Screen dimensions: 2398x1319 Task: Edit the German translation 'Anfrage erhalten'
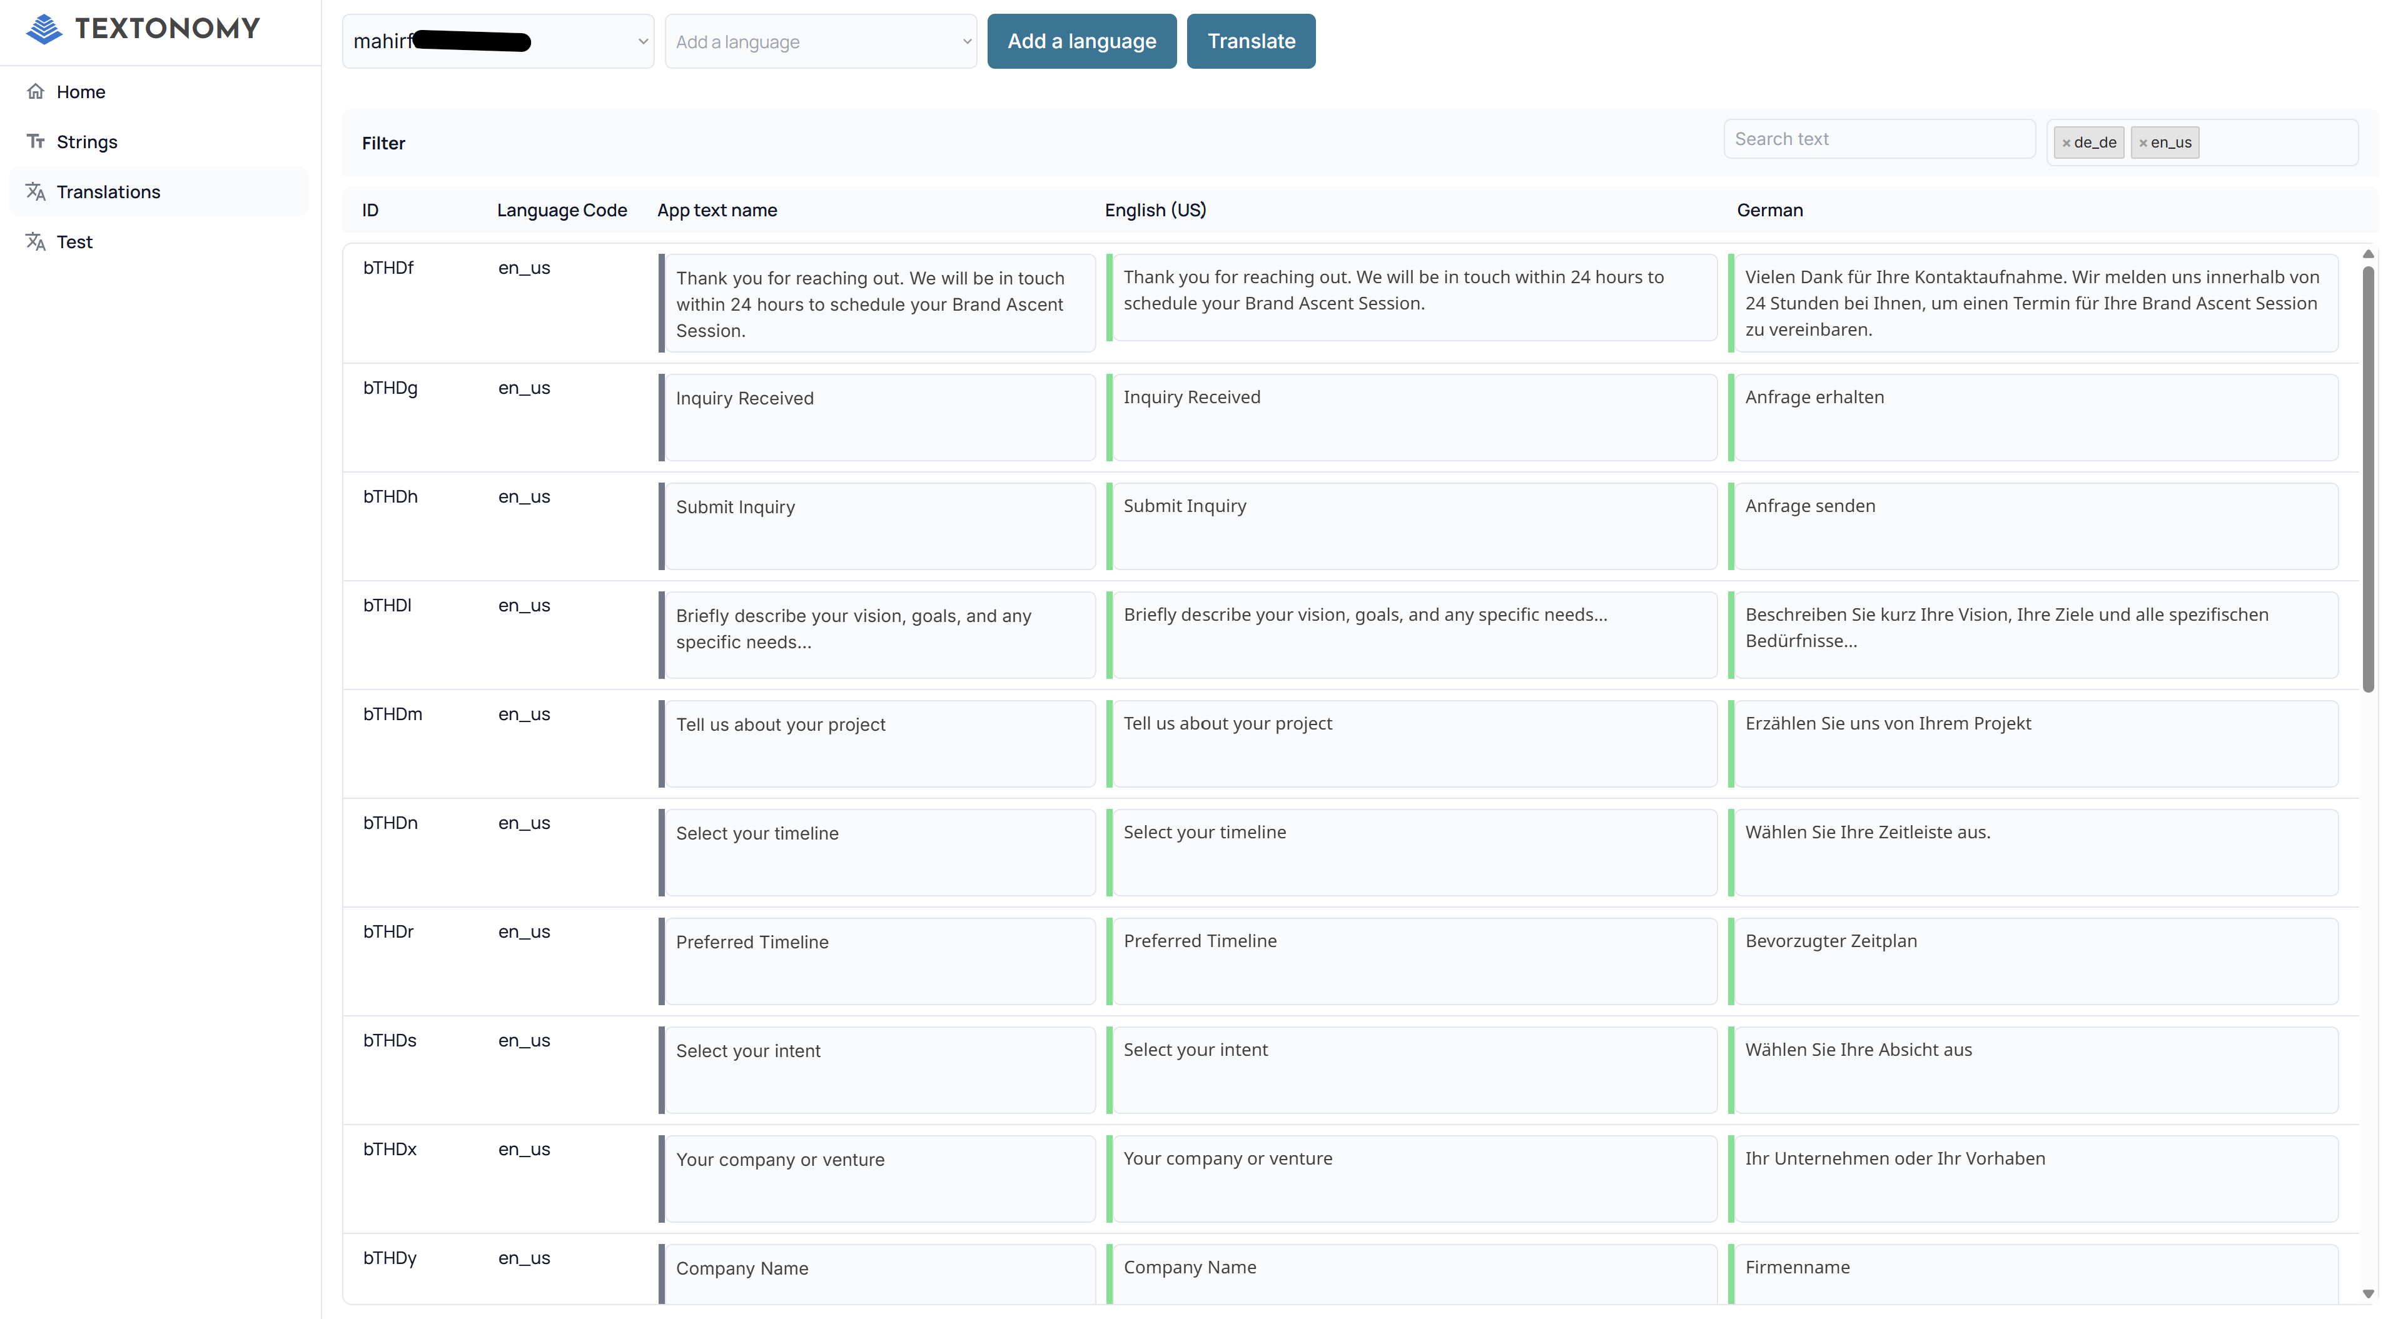click(x=2033, y=418)
